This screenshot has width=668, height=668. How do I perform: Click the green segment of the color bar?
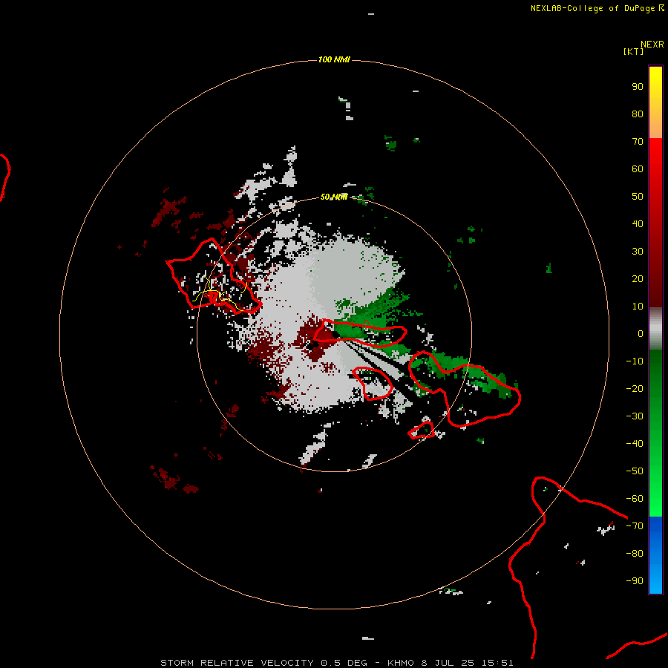(655, 433)
